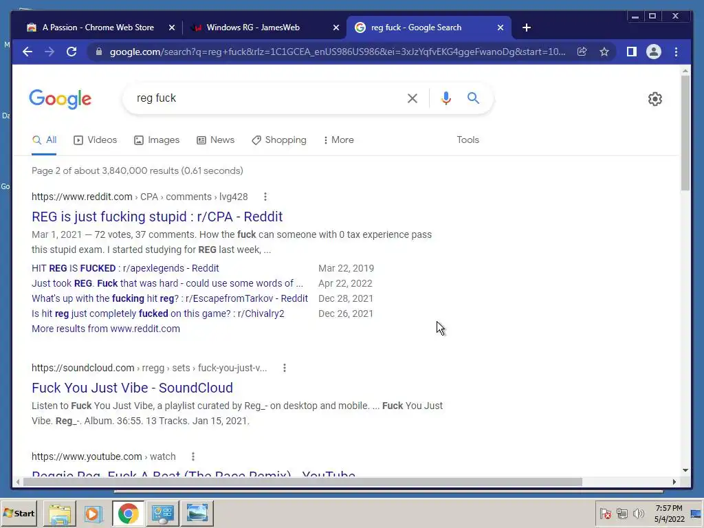704x528 pixels.
Task: Bookmark this page with the star icon
Action: (604, 52)
